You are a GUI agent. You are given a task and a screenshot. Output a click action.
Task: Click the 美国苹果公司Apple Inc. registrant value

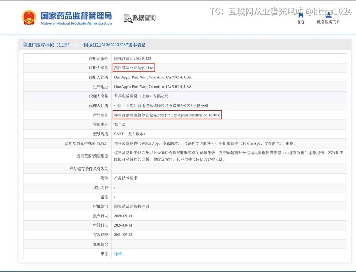[134, 68]
